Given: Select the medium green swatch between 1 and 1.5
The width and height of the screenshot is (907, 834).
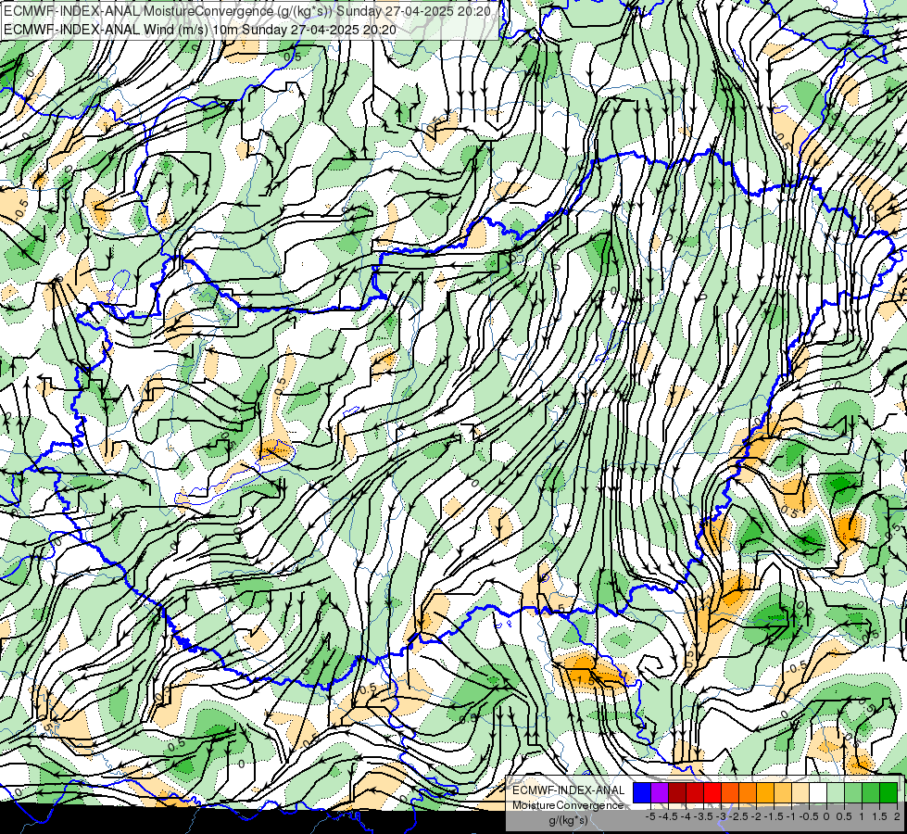Looking at the screenshot, I should click(871, 793).
